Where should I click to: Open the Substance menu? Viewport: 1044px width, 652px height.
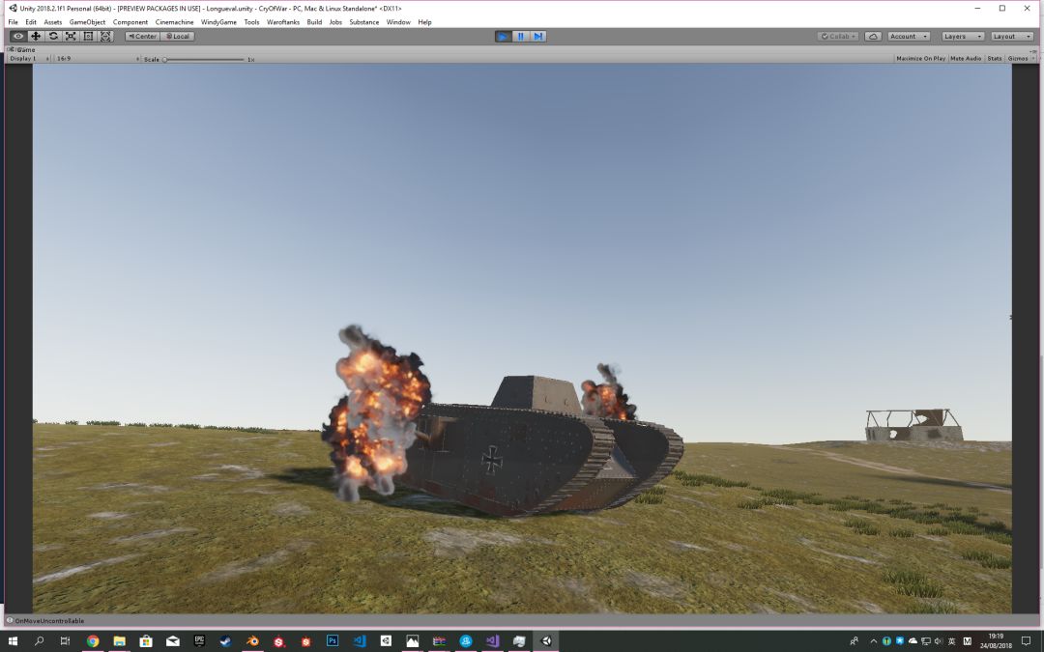[364, 22]
